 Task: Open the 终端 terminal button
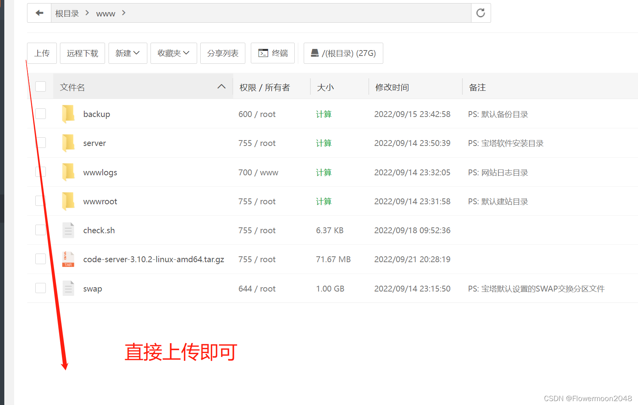(273, 53)
